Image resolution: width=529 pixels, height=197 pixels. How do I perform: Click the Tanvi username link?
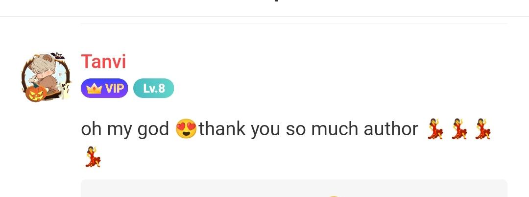click(x=103, y=62)
